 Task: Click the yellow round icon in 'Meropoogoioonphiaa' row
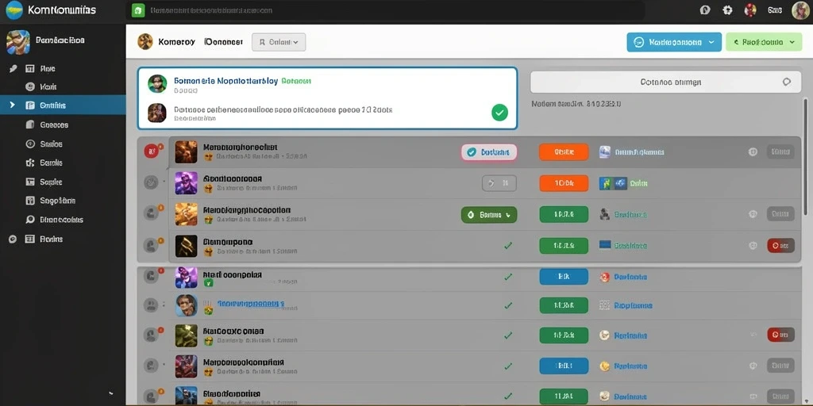click(604, 366)
